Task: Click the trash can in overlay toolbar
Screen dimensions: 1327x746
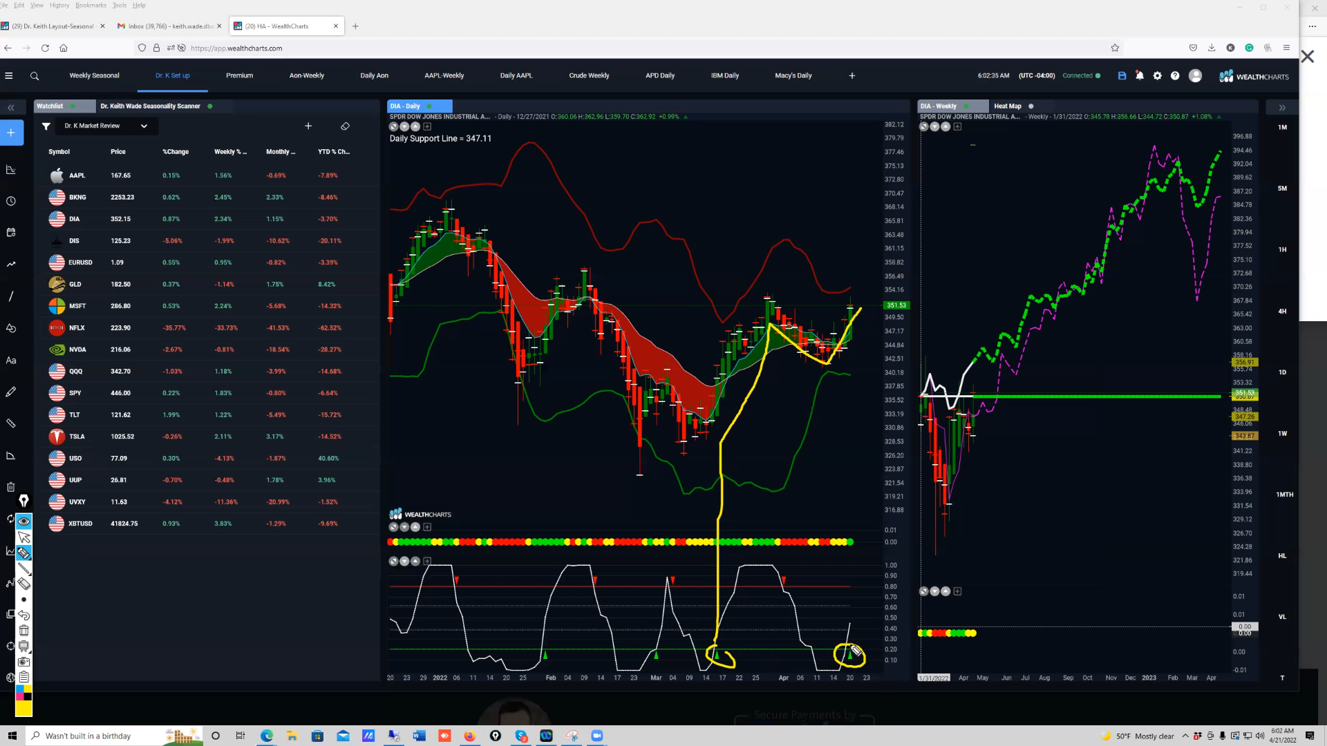Action: tap(23, 630)
